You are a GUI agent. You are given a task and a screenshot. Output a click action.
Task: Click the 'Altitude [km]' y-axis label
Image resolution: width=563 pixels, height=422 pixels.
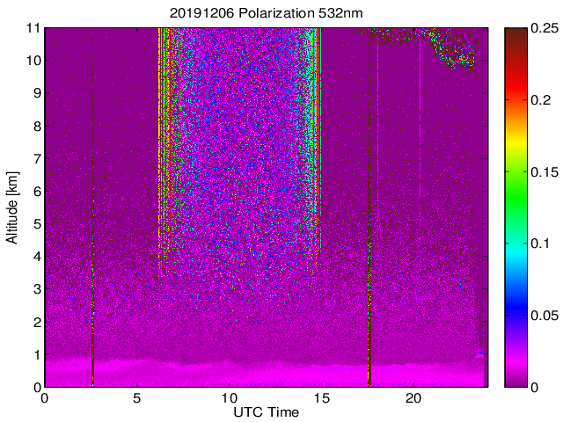click(x=12, y=207)
